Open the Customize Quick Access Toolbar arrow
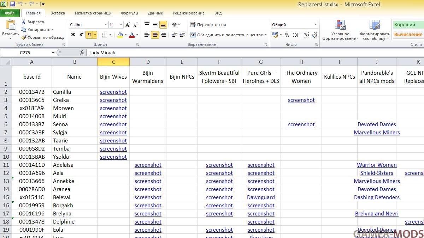Viewport: 424px width, 238px height. (43, 5)
